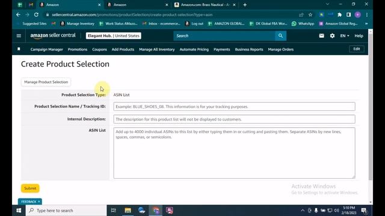Screen dimensions: 385x216
Task: Open Task View in taskbar
Action: (x=114, y=211)
